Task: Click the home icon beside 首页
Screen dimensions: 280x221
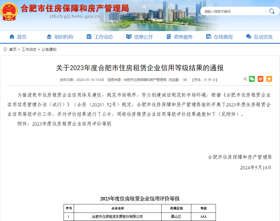Action: [x=12, y=37]
